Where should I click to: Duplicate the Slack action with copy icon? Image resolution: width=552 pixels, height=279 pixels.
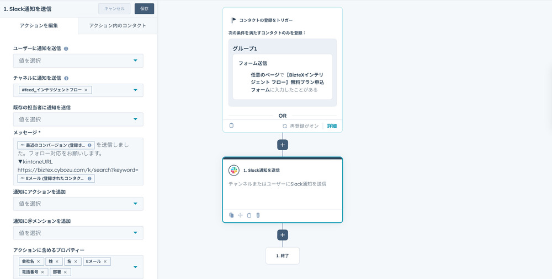coord(231,215)
